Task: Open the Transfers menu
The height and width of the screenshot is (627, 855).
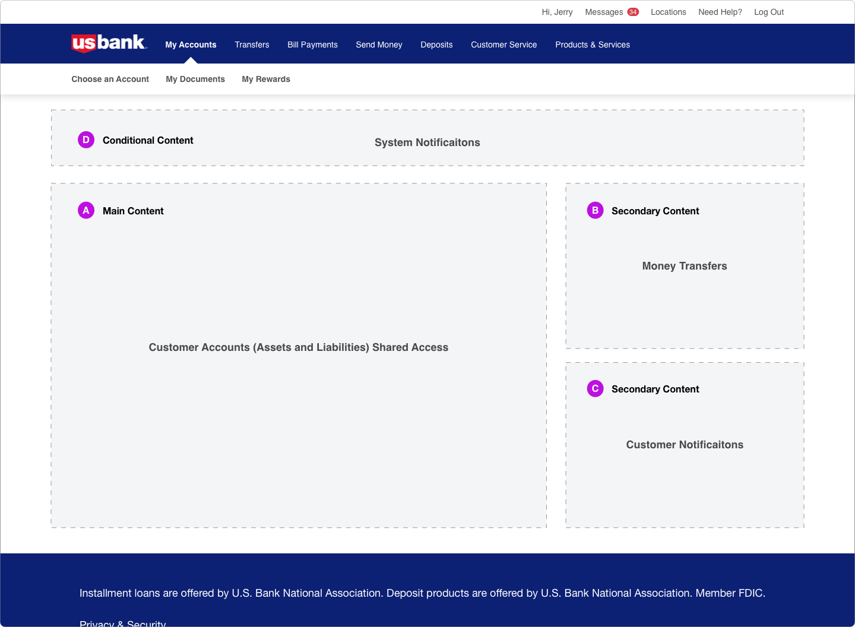Action: (x=252, y=45)
